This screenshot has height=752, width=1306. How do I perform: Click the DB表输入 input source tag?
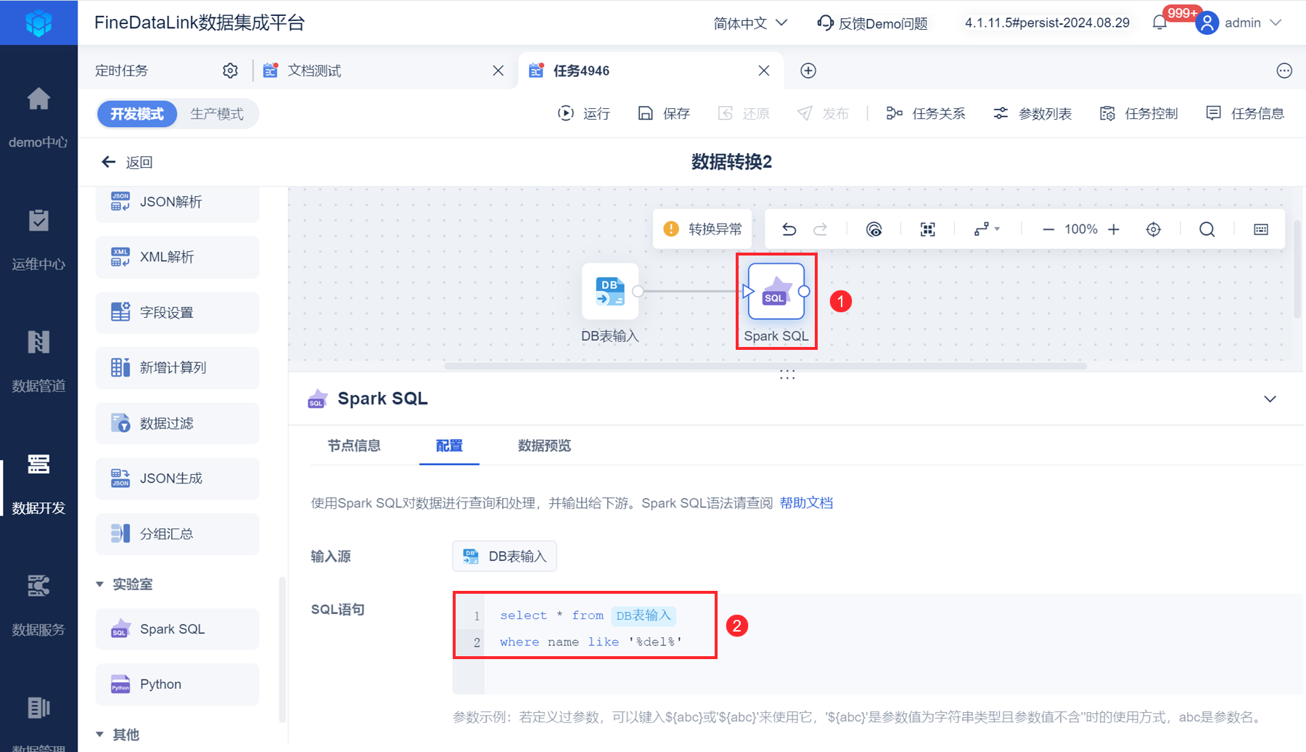coord(504,556)
